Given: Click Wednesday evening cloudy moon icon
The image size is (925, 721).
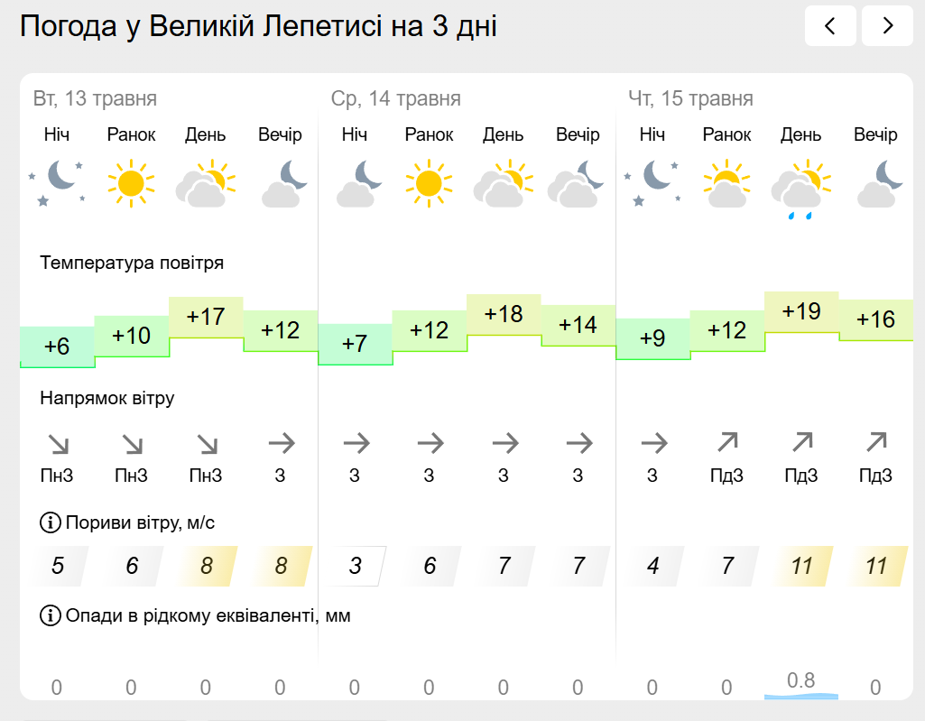Looking at the screenshot, I should tap(577, 183).
